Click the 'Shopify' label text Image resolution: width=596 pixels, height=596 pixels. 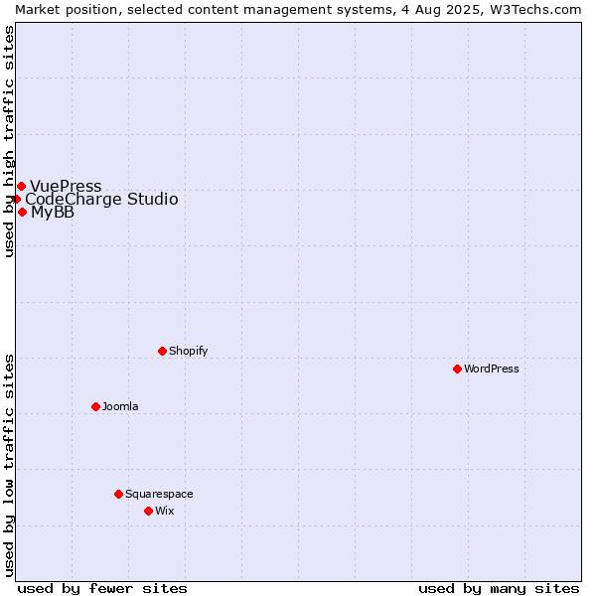(188, 351)
